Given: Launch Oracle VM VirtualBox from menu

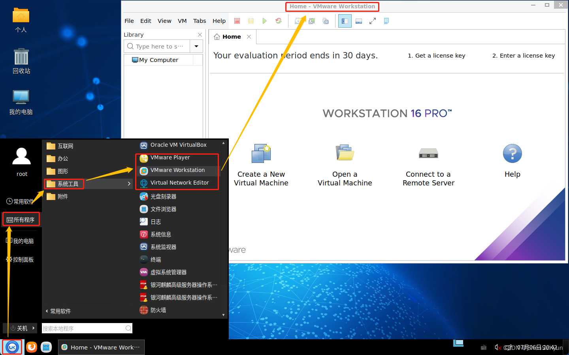Looking at the screenshot, I should [178, 145].
